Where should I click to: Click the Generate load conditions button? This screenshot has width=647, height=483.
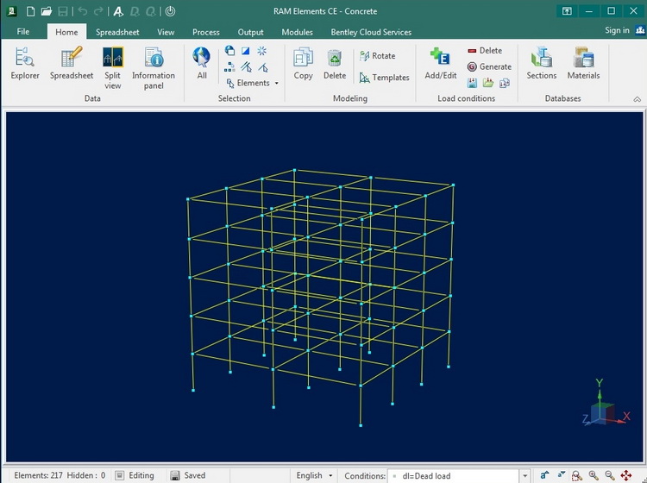pyautogui.click(x=489, y=66)
